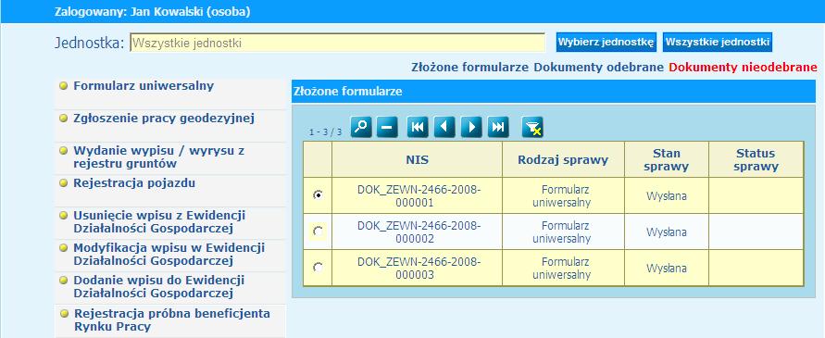Click cell DOK_ZEWN-2466-2008-000002
Viewport: 825px width, 338px height.
(419, 232)
